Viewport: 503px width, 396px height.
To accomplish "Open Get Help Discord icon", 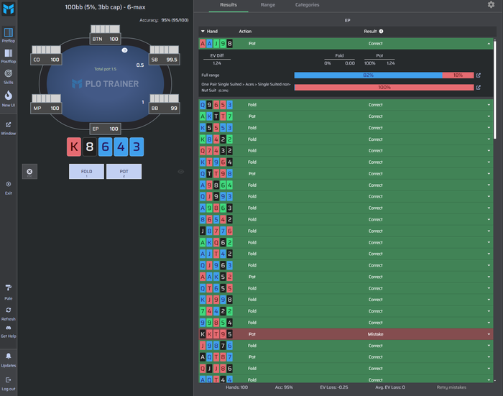I will pos(9,328).
